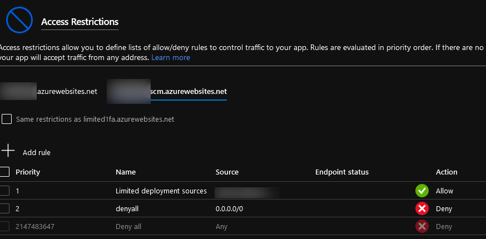
Task: Click the Add rule button
Action: pyautogui.click(x=37, y=152)
